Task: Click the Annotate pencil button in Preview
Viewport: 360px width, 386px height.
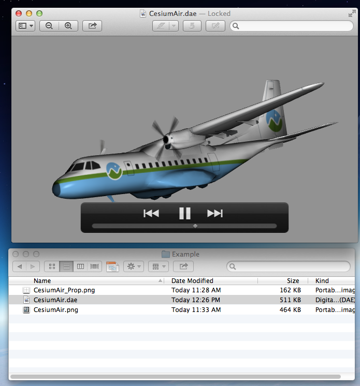Action: click(x=161, y=26)
